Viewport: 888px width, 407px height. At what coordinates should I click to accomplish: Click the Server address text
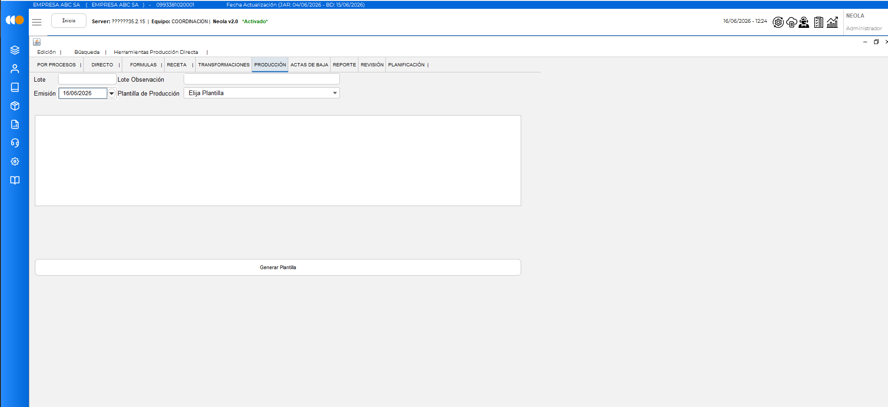(119, 21)
